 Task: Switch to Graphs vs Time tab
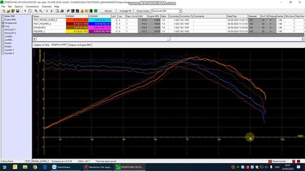41,45
